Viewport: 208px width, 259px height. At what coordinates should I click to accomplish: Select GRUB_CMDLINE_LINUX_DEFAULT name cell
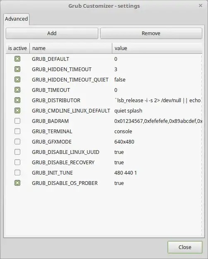coord(71,110)
